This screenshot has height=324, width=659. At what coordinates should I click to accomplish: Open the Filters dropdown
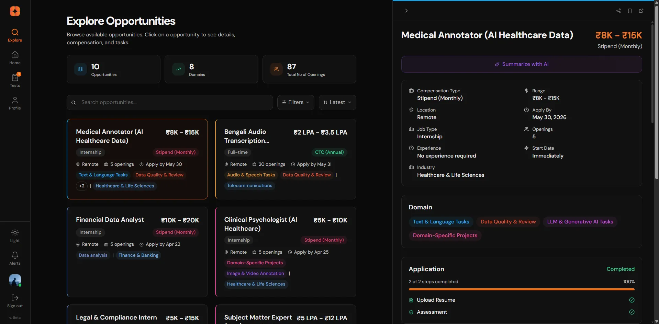tap(295, 102)
